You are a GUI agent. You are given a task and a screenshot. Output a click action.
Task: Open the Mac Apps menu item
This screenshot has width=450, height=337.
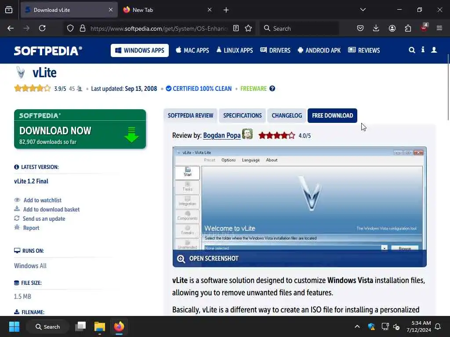192,50
